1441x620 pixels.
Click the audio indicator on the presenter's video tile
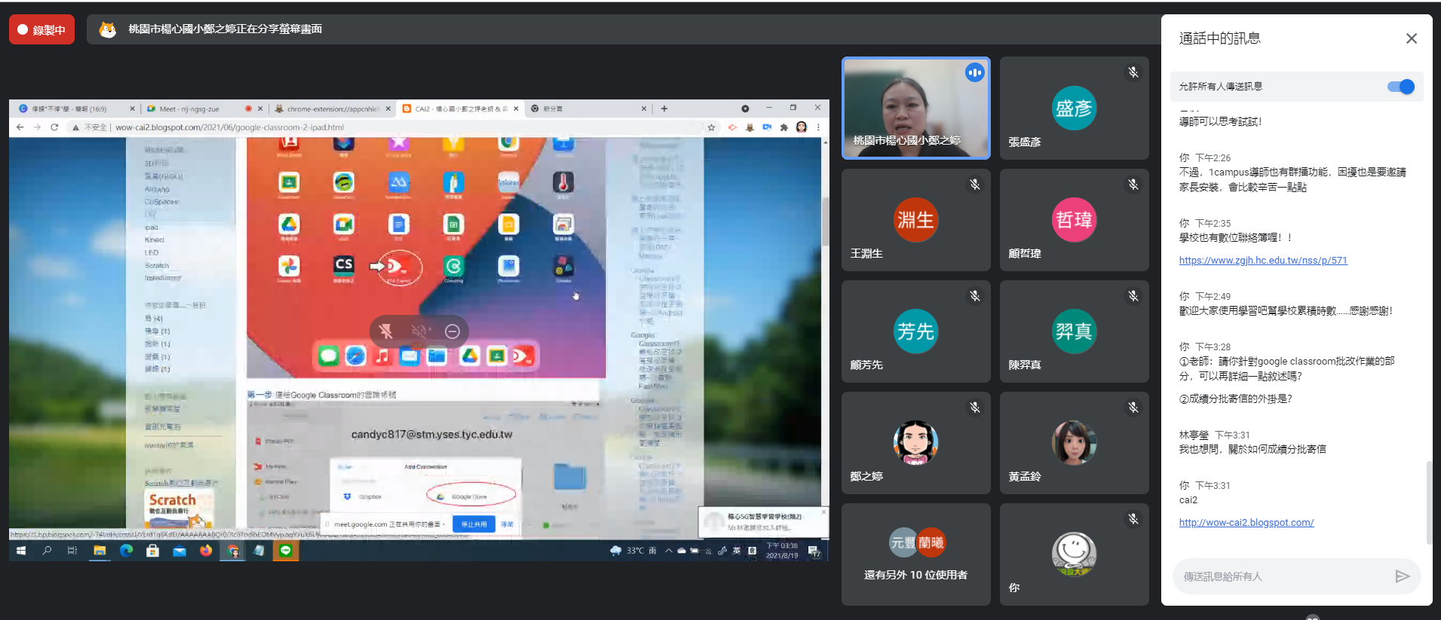point(974,73)
